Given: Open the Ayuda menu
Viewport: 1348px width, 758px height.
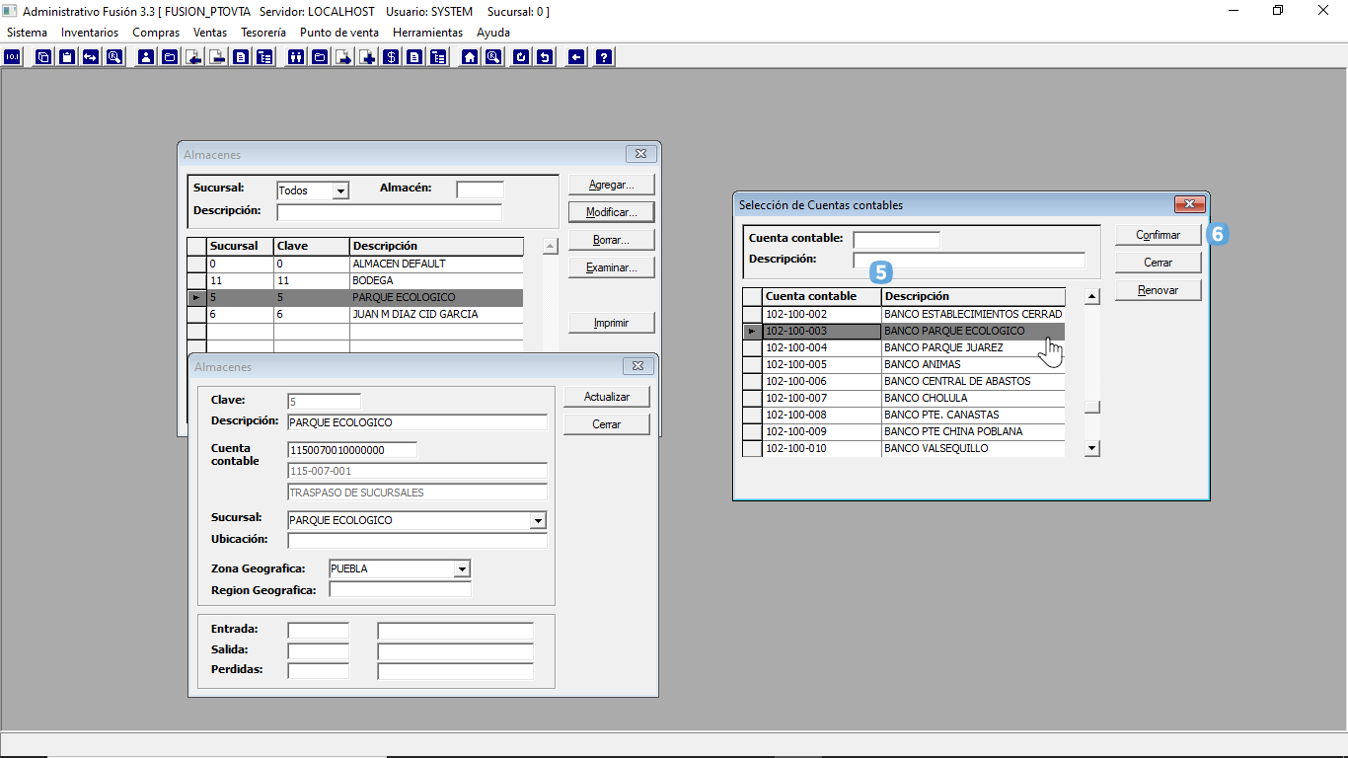Looking at the screenshot, I should (x=493, y=33).
